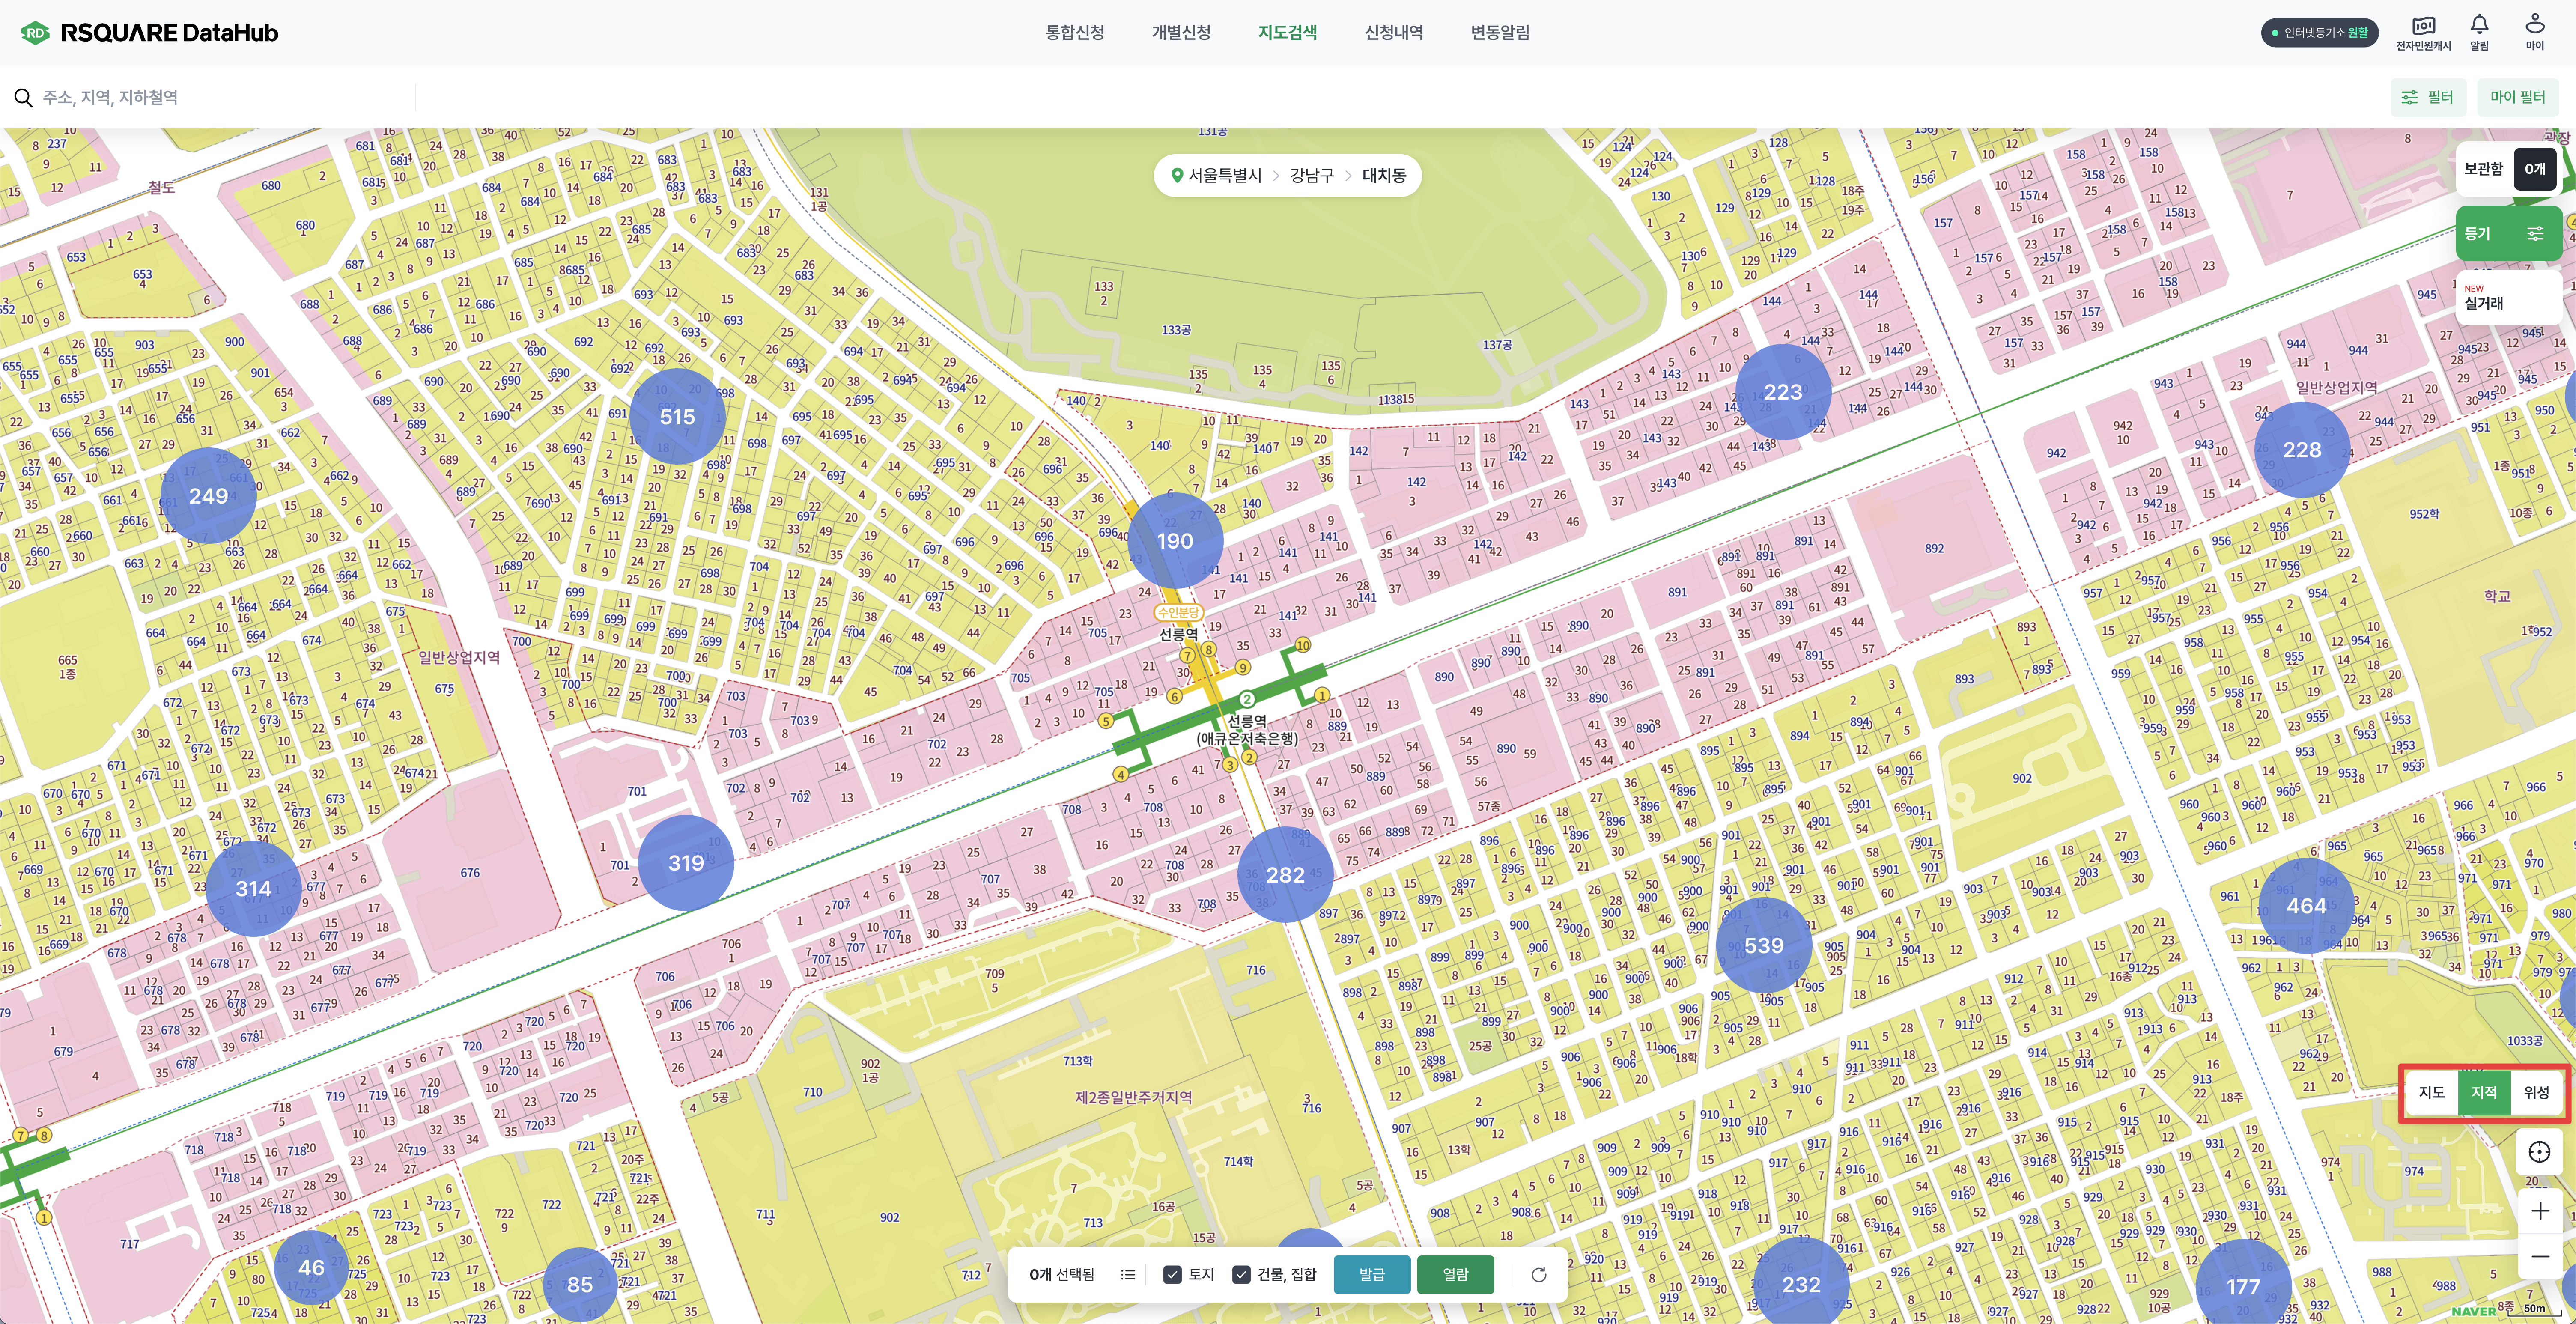This screenshot has width=2576, height=1324.
Task: Switch map view to 위성
Action: 2536,1092
